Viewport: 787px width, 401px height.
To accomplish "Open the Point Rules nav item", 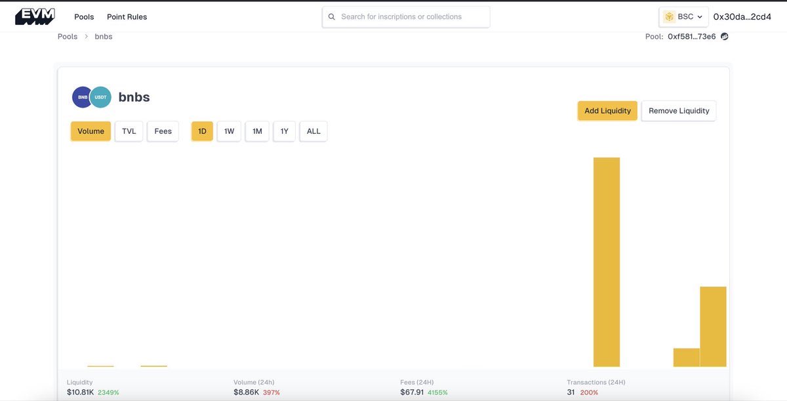I will tap(127, 17).
